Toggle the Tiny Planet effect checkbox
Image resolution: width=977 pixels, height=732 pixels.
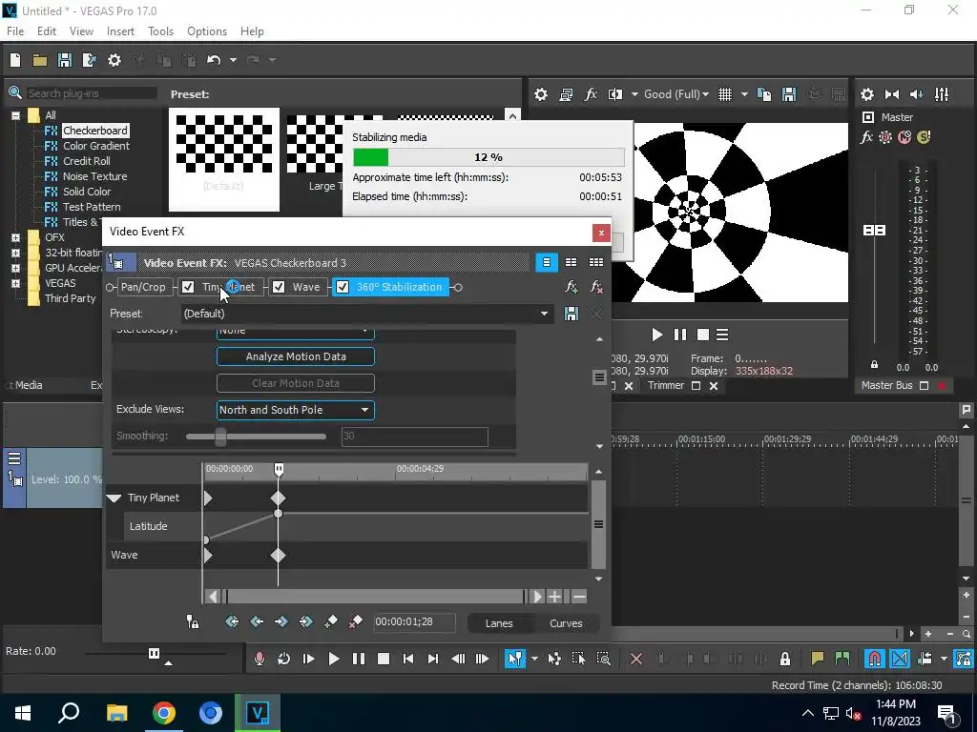(x=188, y=287)
